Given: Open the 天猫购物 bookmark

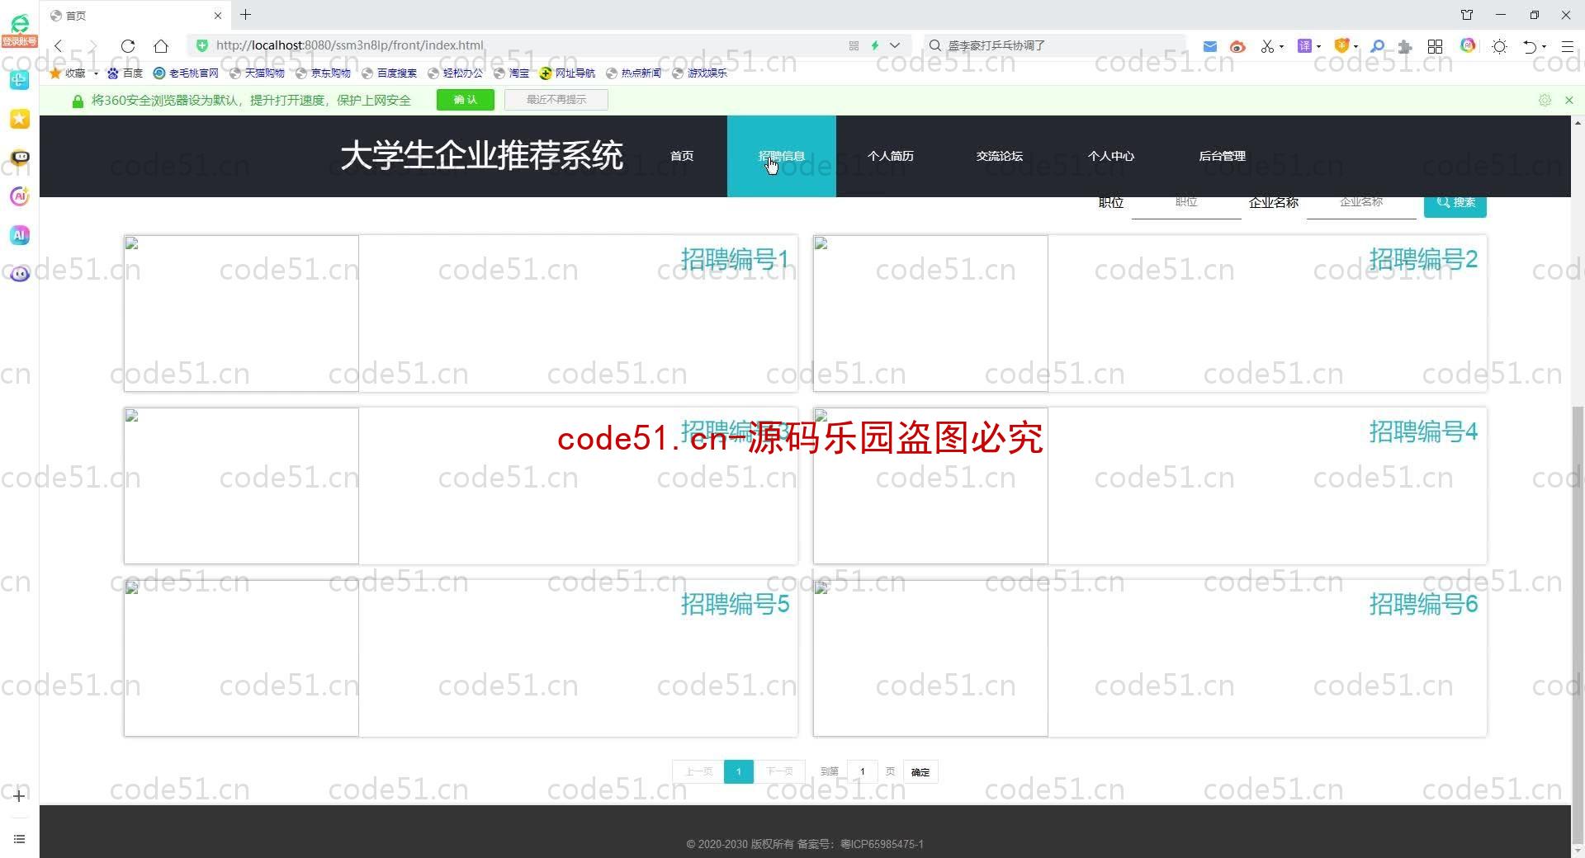Looking at the screenshot, I should 257,73.
